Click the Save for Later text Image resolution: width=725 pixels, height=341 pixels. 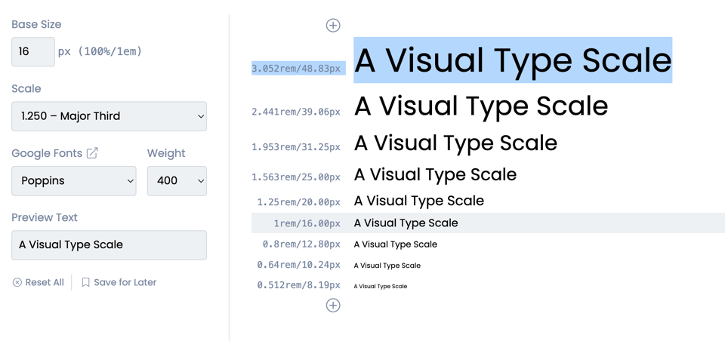[125, 282]
